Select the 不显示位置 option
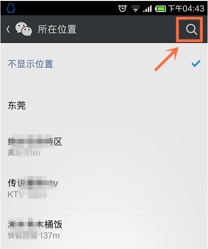 coord(104,64)
